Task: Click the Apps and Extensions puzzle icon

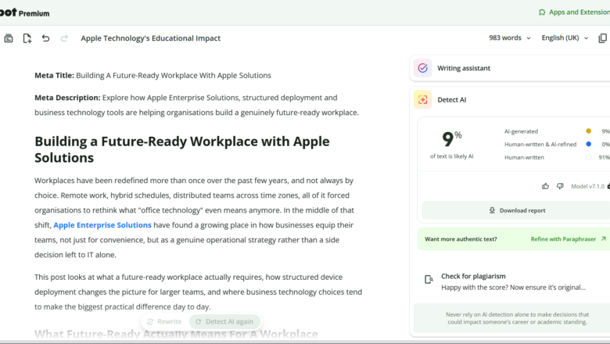Action: (542, 13)
